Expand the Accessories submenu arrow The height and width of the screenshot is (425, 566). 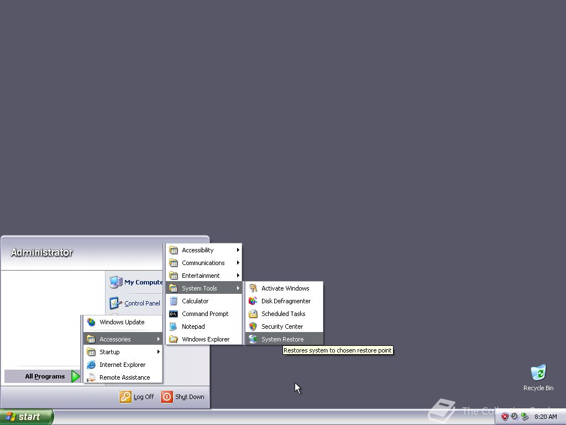point(158,339)
